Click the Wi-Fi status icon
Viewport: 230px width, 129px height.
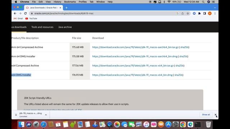tap(169, 2)
